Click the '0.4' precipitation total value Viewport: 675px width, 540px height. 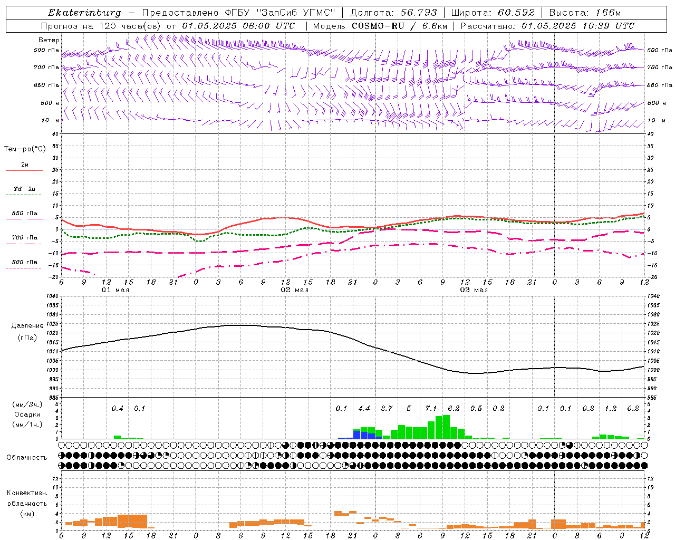[117, 408]
